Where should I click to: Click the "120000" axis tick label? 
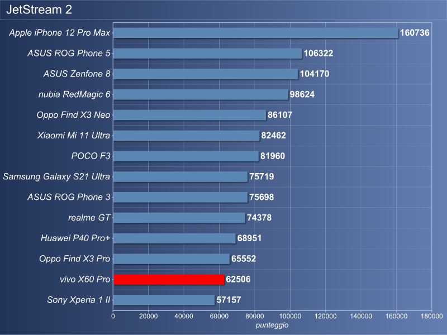coord(326,316)
